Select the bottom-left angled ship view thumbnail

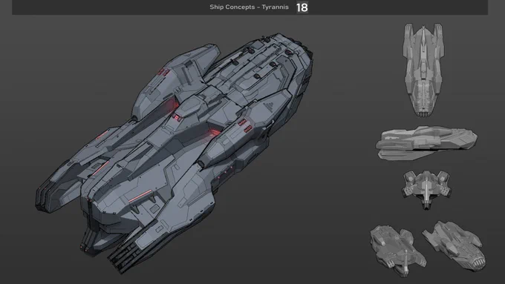pos(398,251)
